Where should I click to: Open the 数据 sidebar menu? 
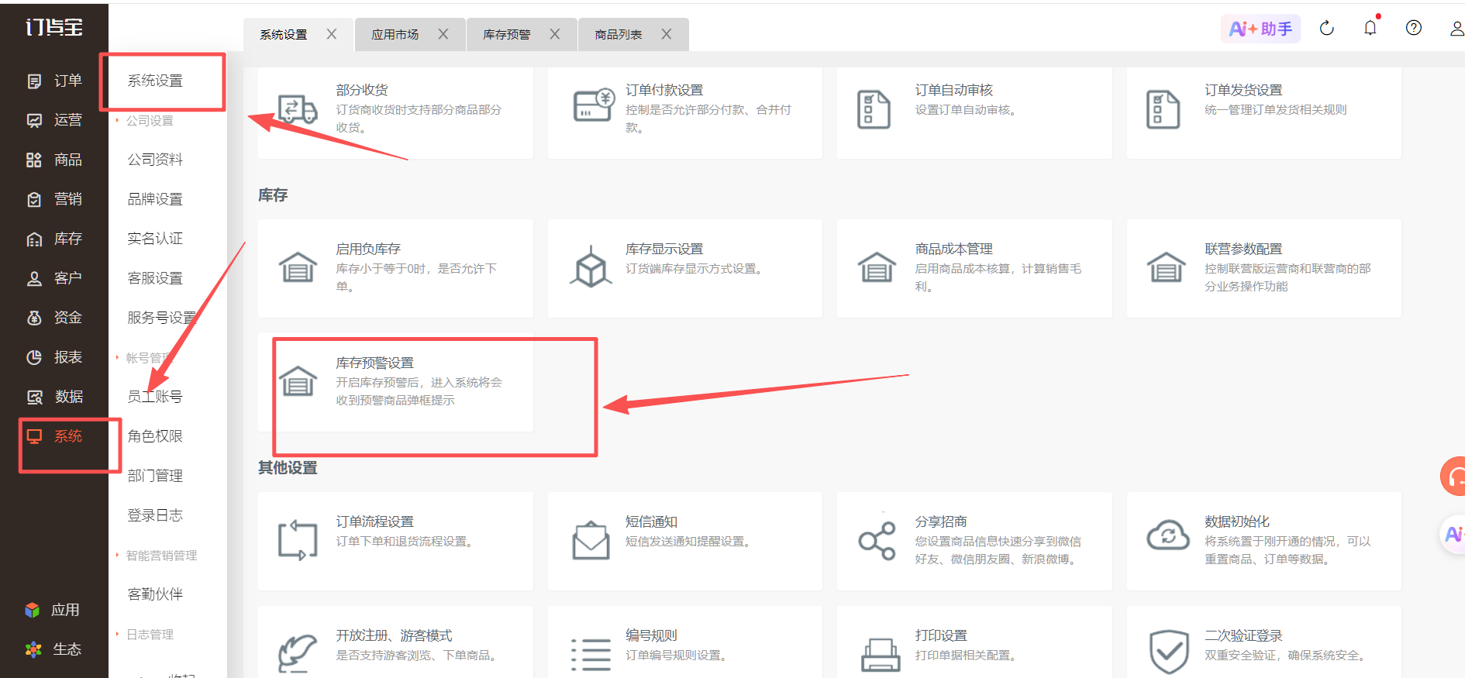54,397
